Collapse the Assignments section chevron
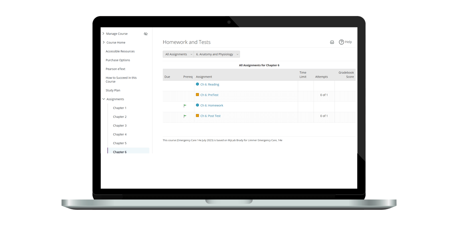 click(x=104, y=99)
